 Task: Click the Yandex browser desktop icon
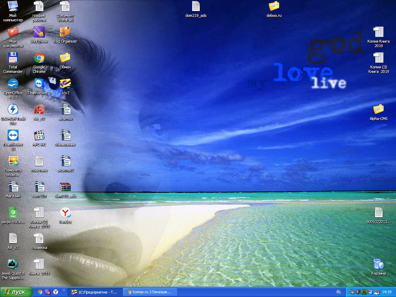(x=65, y=213)
